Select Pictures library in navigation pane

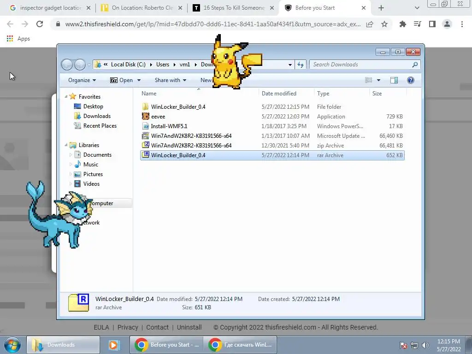[x=93, y=174]
